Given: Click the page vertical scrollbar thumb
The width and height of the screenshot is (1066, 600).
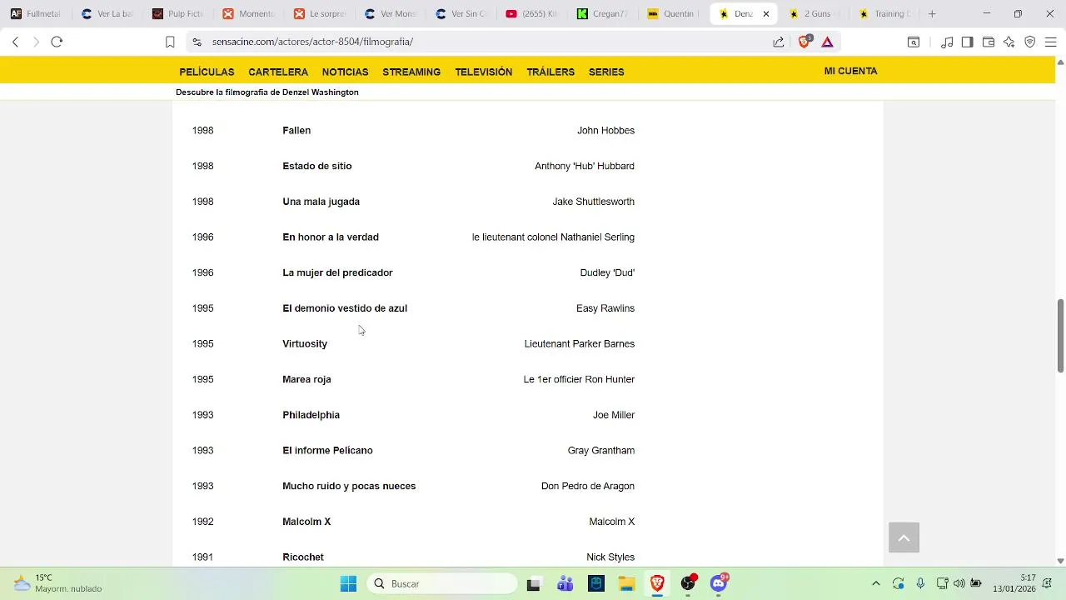Looking at the screenshot, I should click(x=1060, y=335).
